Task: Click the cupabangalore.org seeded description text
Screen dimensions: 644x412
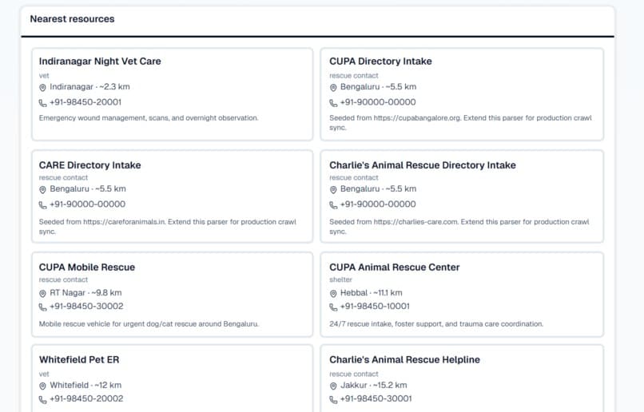Action: point(460,123)
